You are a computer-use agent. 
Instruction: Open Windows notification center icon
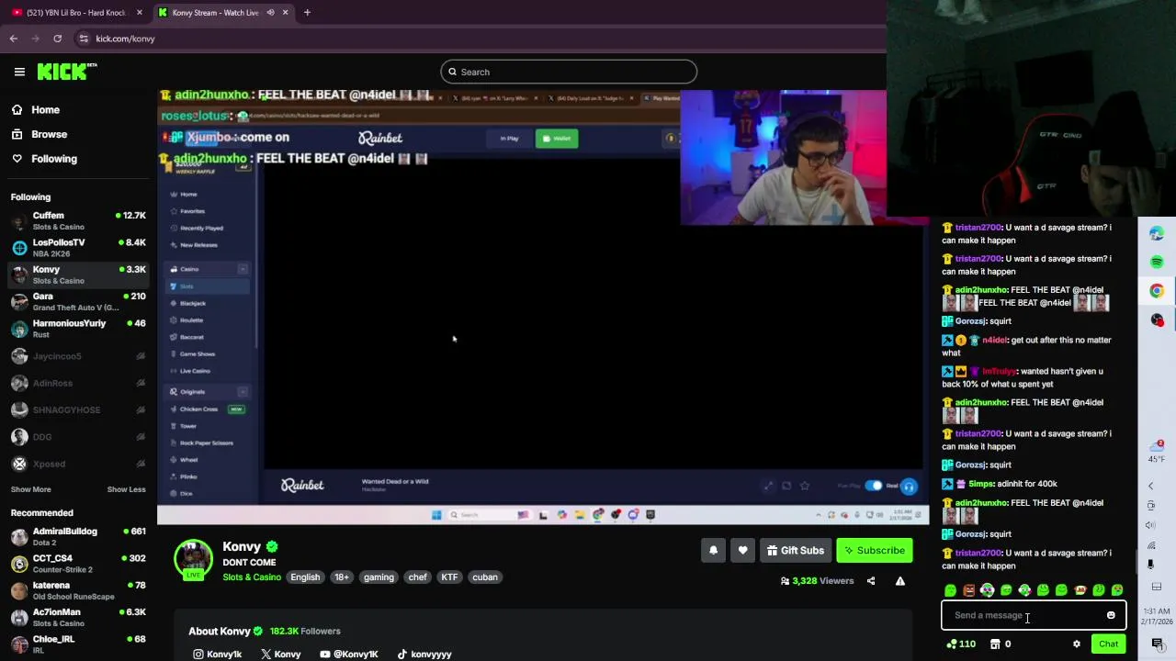tap(1158, 644)
